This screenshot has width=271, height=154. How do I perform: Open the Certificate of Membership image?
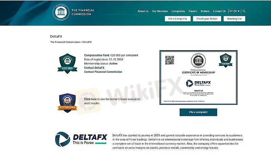tap(199, 78)
